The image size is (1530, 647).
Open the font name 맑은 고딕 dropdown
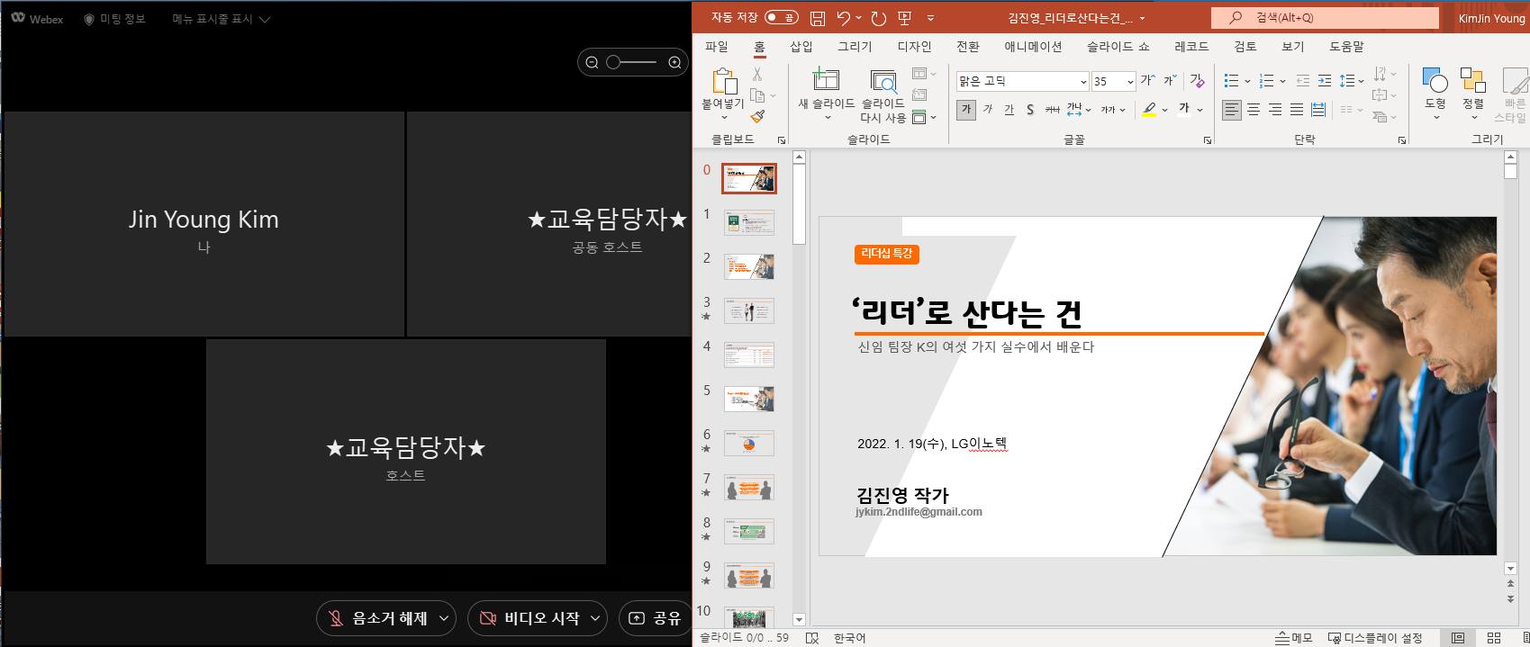pos(1083,82)
